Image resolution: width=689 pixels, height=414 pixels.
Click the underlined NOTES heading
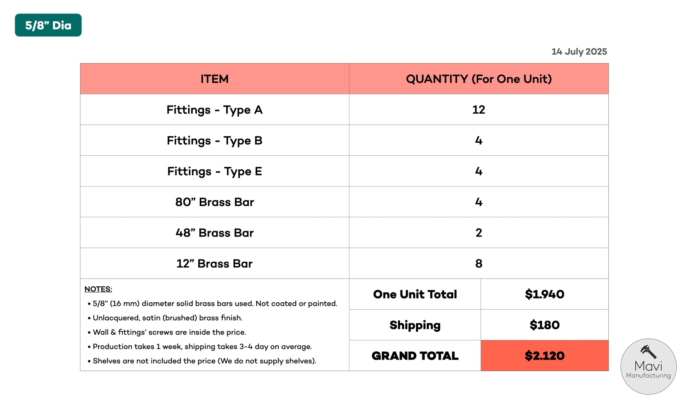pos(98,289)
